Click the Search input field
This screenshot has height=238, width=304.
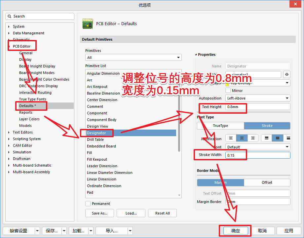40,16
